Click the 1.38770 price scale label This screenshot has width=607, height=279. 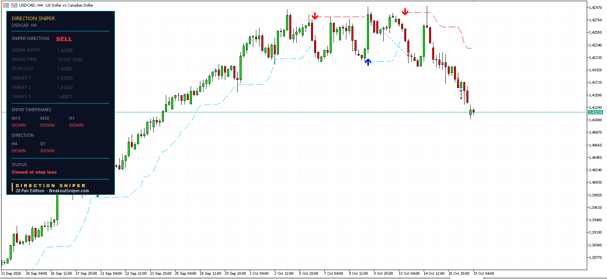click(x=595, y=257)
